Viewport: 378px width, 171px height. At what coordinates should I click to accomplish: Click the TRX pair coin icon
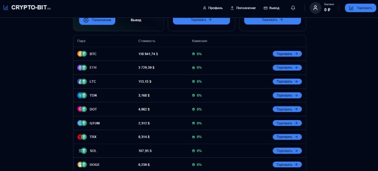click(82, 137)
